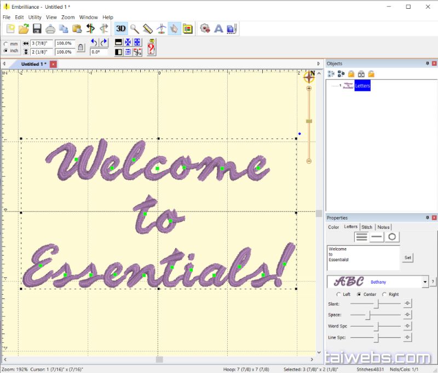The height and width of the screenshot is (373, 438).
Task: Click the Space slider handle
Action: [x=368, y=315]
